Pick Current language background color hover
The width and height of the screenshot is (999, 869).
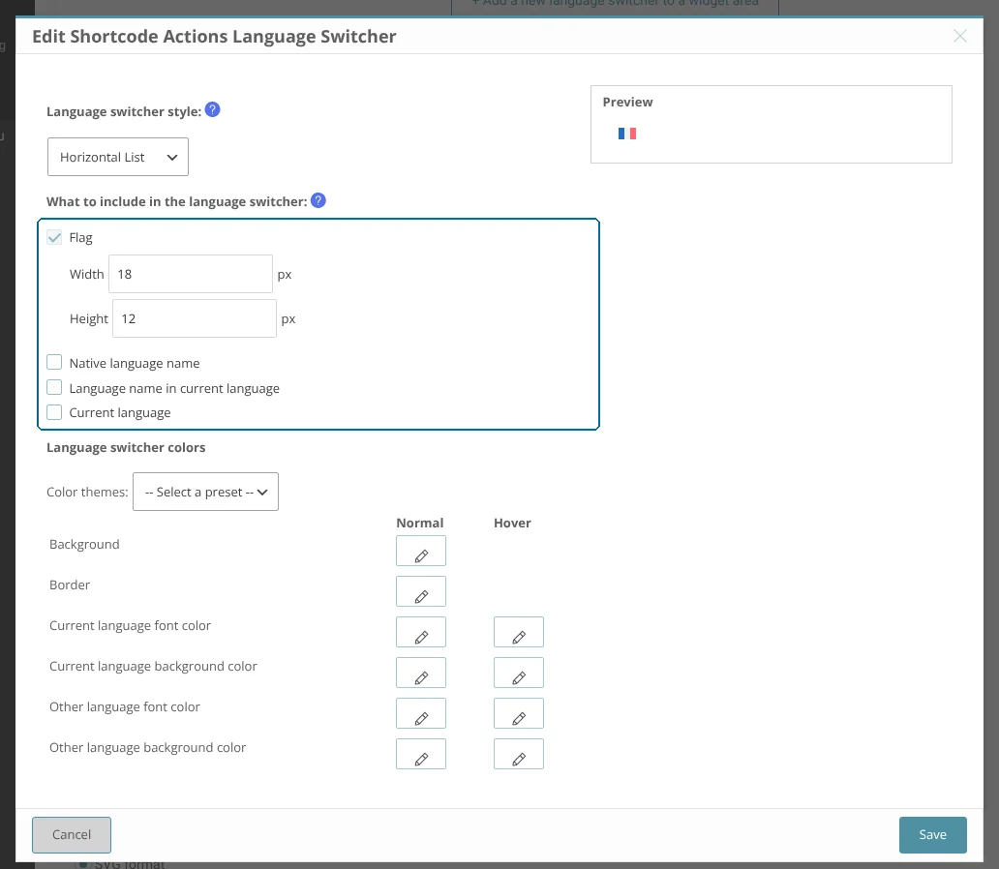pos(519,673)
